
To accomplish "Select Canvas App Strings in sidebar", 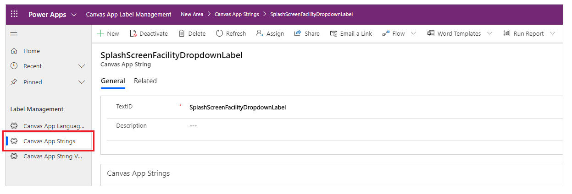I will click(x=49, y=141).
